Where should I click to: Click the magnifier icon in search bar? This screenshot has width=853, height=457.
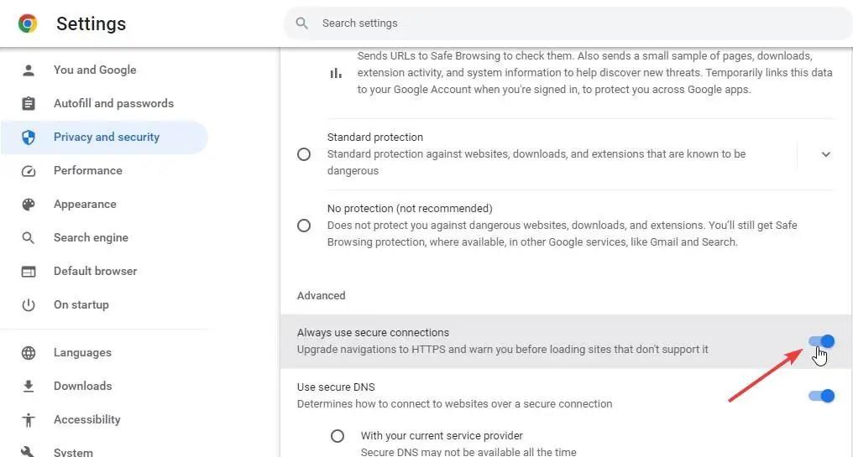point(302,23)
